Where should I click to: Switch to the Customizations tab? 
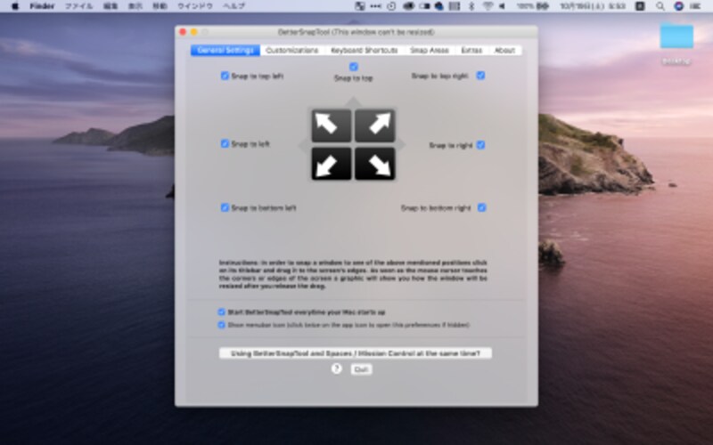292,50
